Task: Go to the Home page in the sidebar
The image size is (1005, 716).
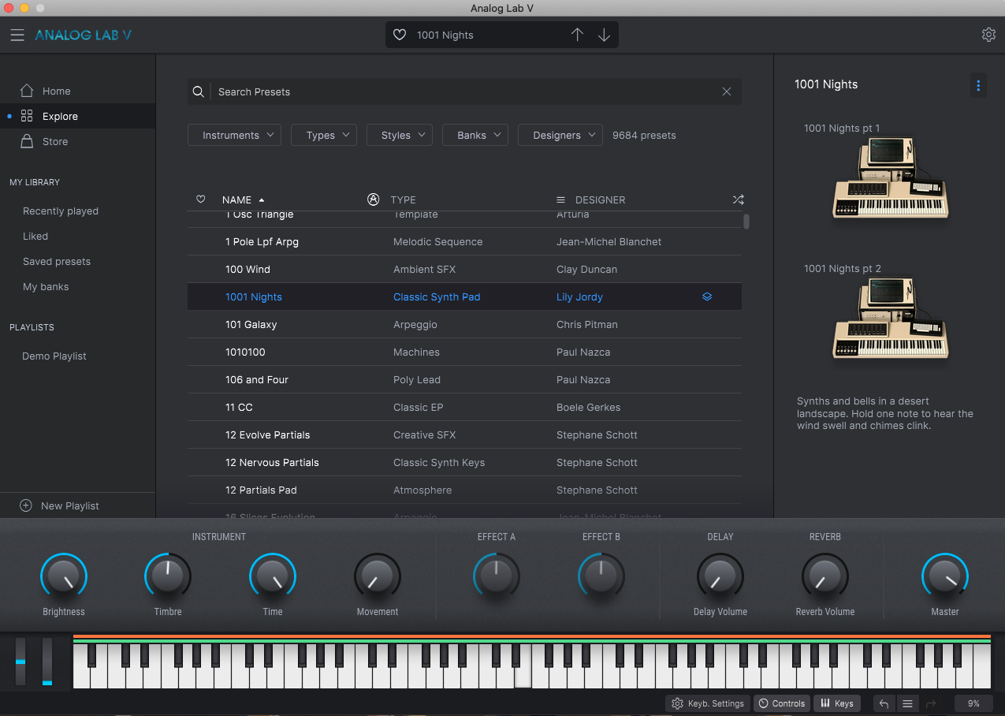Action: pyautogui.click(x=56, y=91)
